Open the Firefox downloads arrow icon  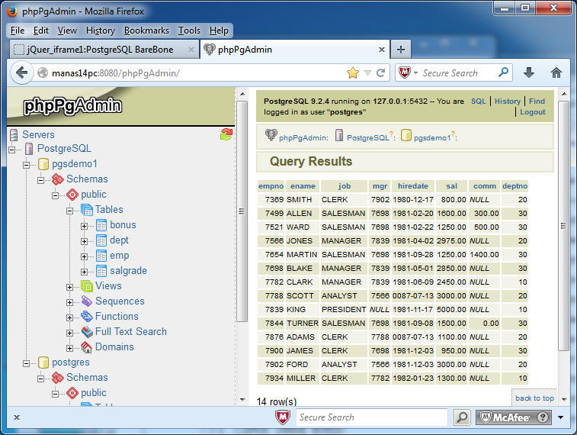[x=529, y=72]
